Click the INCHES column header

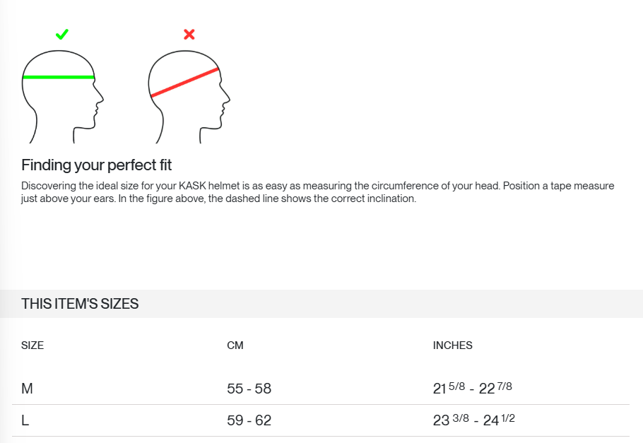pos(453,345)
